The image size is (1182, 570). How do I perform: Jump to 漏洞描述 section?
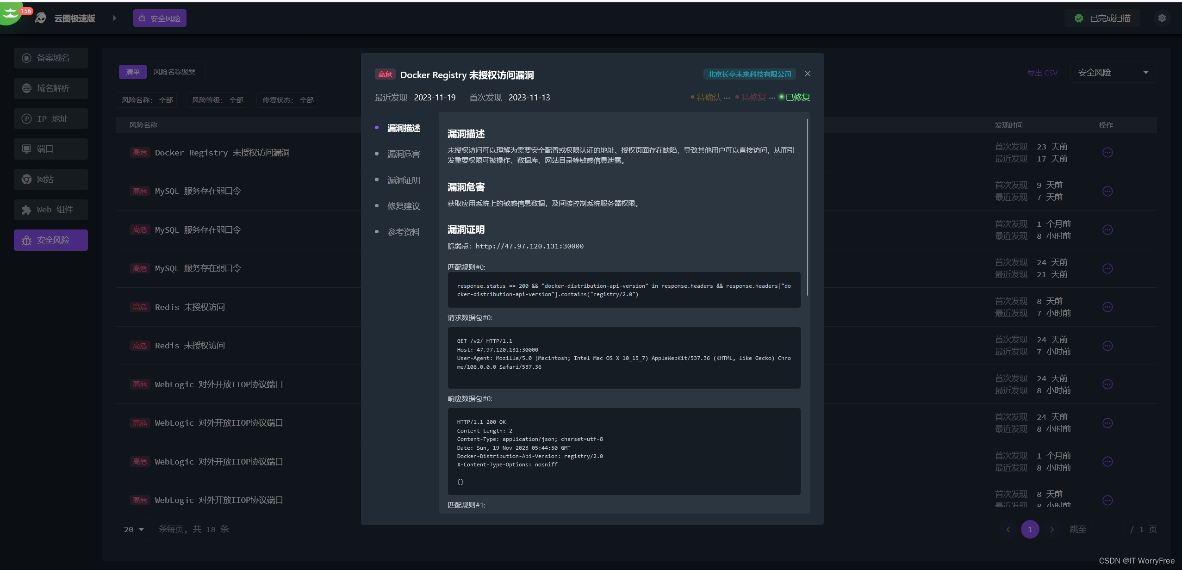click(x=404, y=128)
